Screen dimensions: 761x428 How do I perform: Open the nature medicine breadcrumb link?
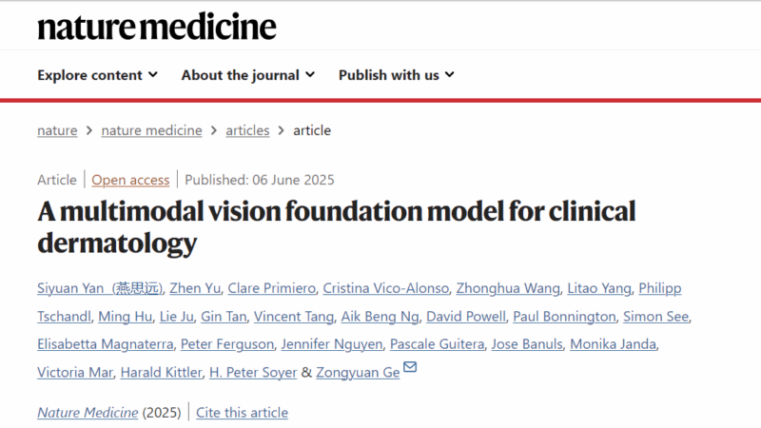click(x=151, y=130)
